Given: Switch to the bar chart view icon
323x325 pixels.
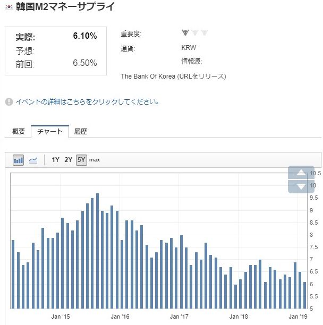Looking at the screenshot, I should 19,160.
